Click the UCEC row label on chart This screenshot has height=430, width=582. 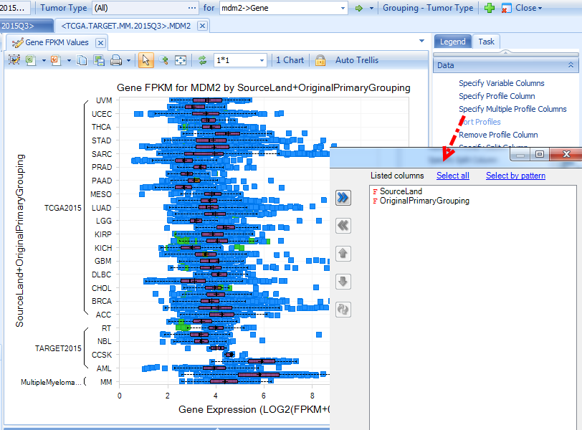102,114
